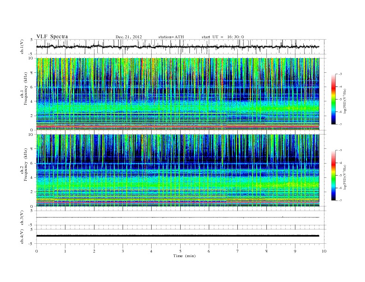The image size is (365, 282).
Task: Click the "-3" label on ch.2 color bar
Action: point(340,150)
